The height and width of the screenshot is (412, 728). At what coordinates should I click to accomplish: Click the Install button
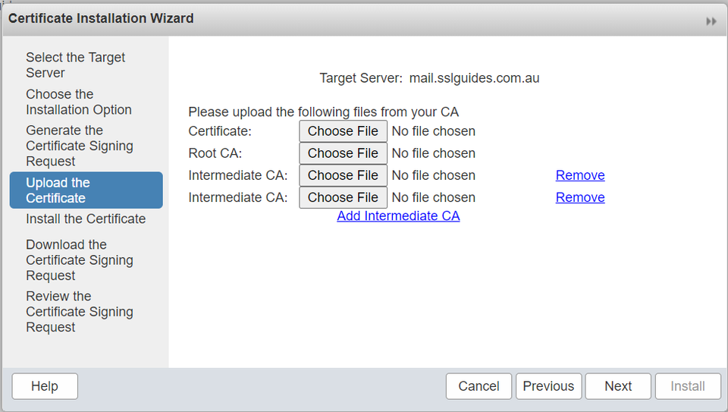coord(688,386)
